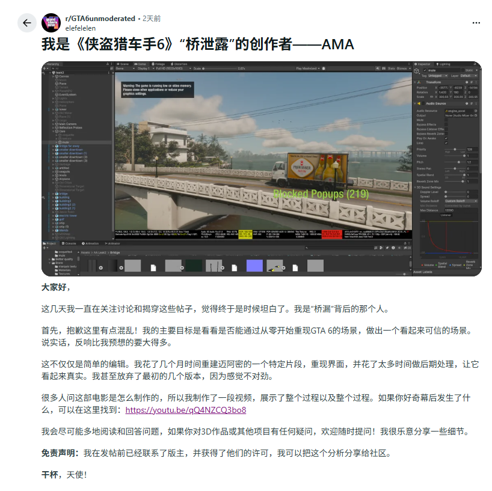Expand the Canvas item in Hierarchy
This screenshot has width=492, height=491.
(x=53, y=76)
